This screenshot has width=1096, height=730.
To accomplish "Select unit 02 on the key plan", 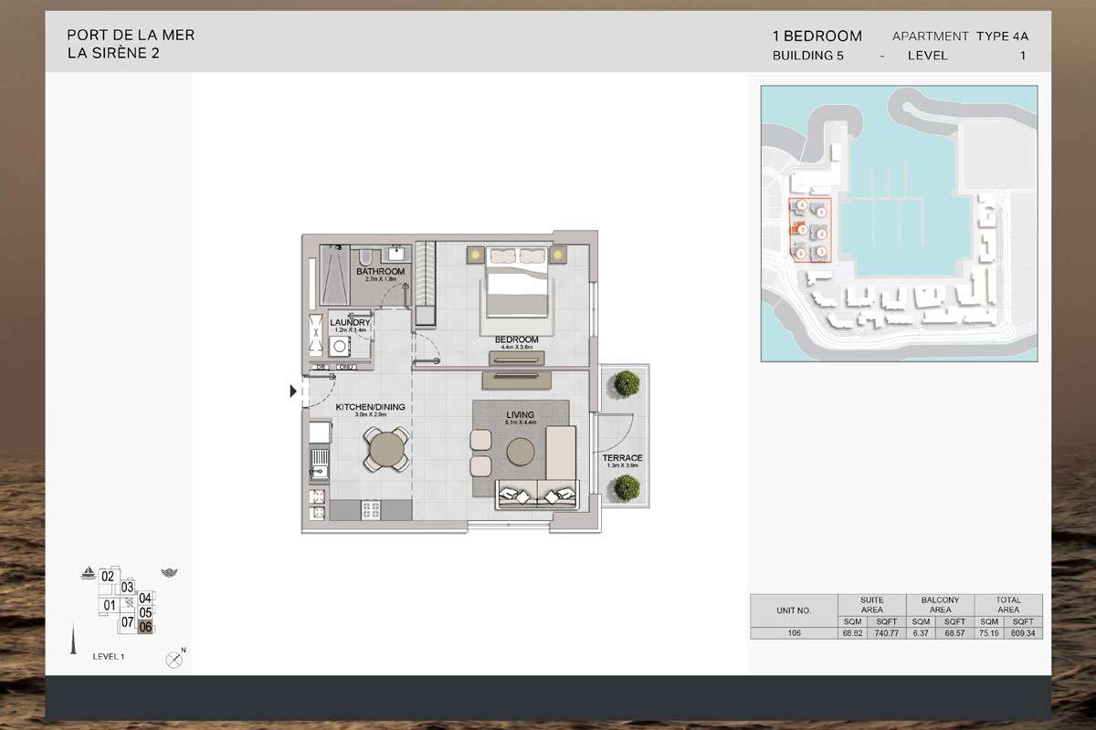I will [108, 576].
